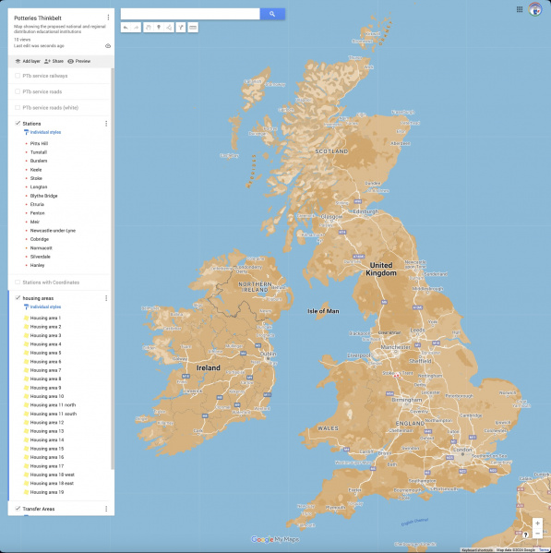Click Add layer

pos(28,61)
